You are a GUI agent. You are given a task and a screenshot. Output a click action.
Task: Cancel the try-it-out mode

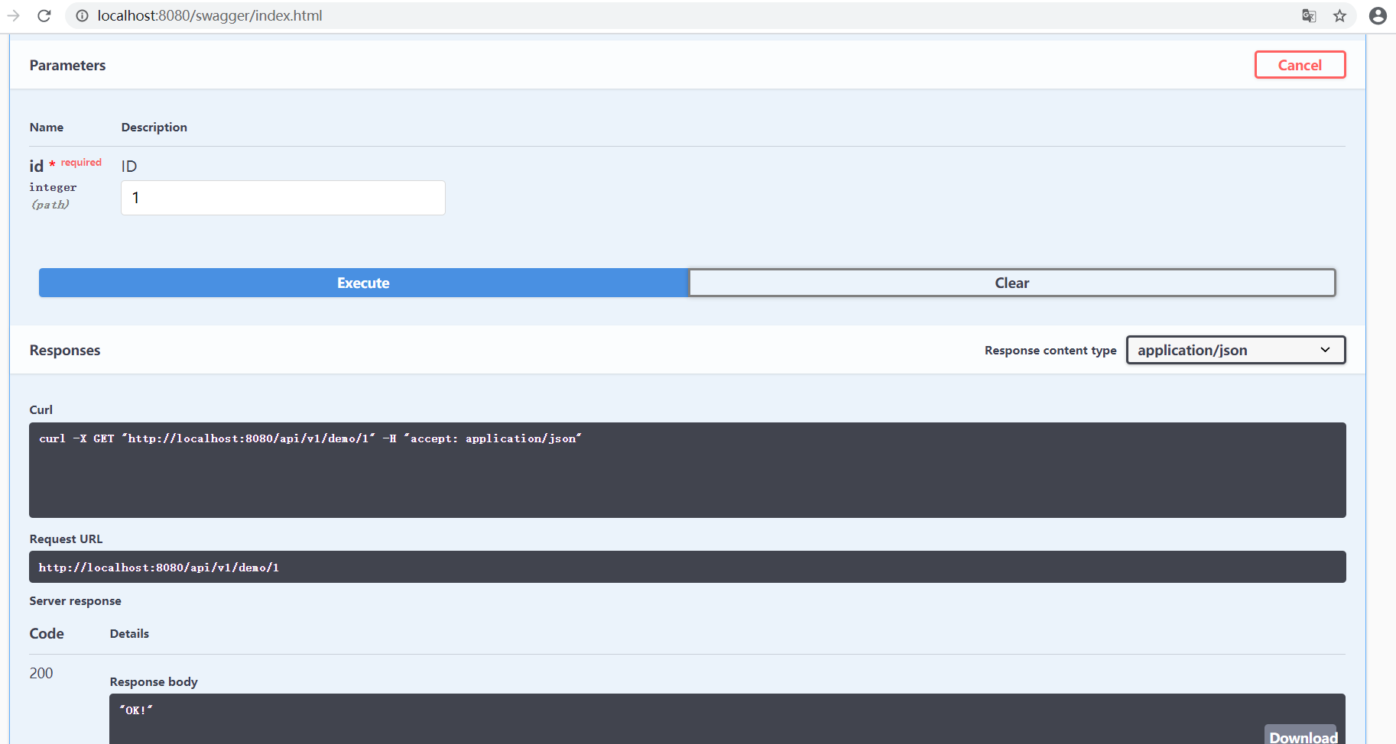1300,65
